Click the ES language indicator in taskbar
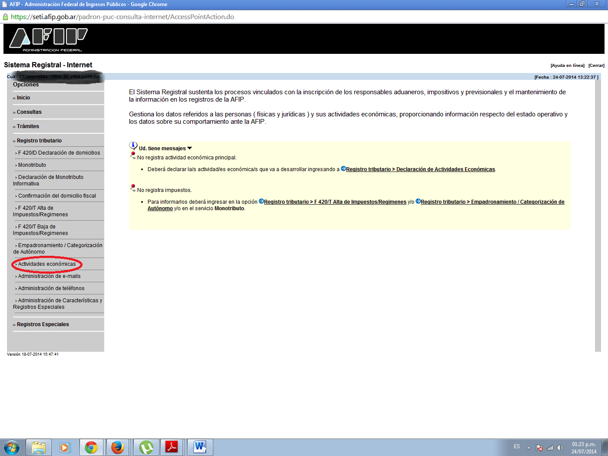Viewport: 608px width, 456px height. pyautogui.click(x=517, y=446)
